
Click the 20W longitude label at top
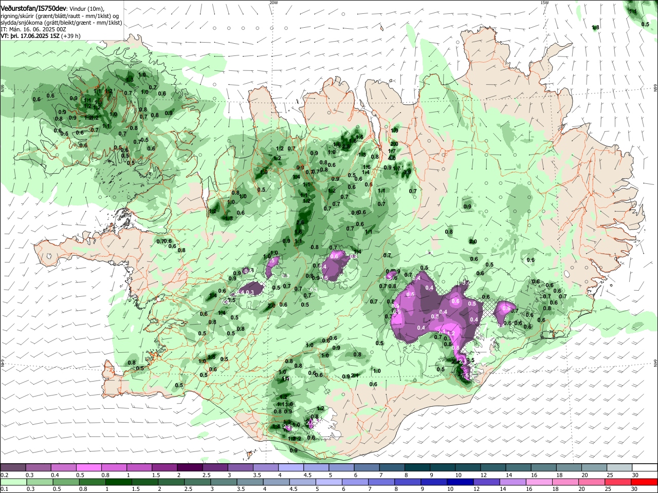pyautogui.click(x=273, y=3)
